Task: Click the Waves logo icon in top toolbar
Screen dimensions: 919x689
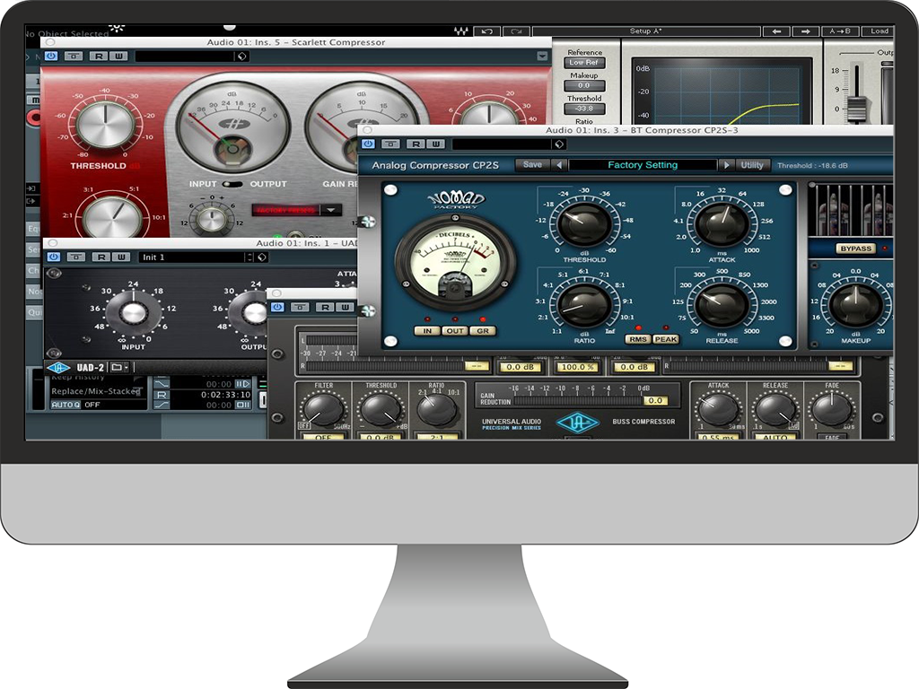Action: click(x=460, y=31)
